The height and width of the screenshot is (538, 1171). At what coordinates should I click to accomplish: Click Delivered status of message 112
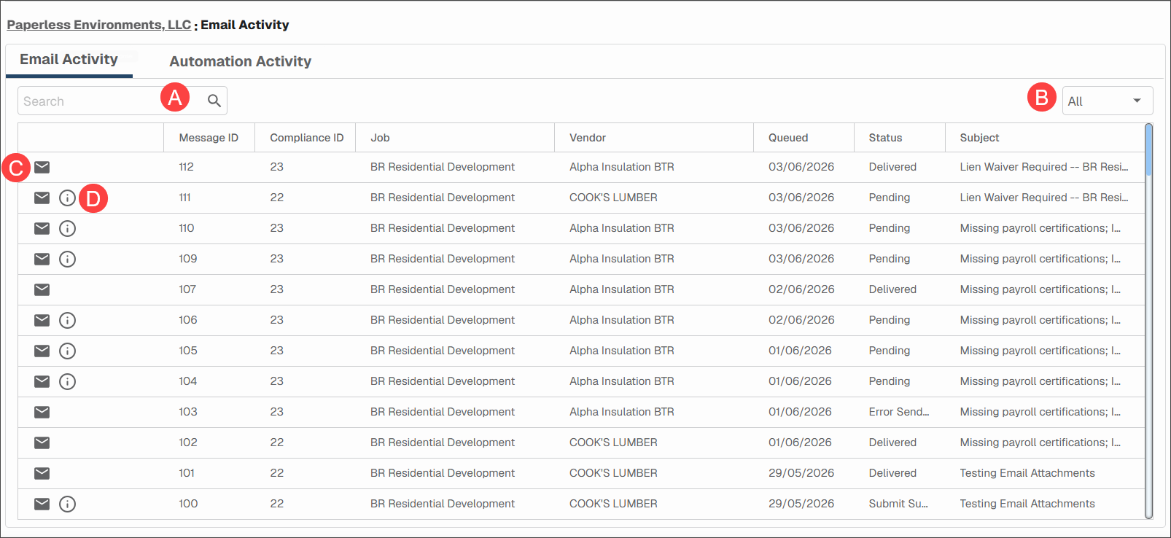892,167
